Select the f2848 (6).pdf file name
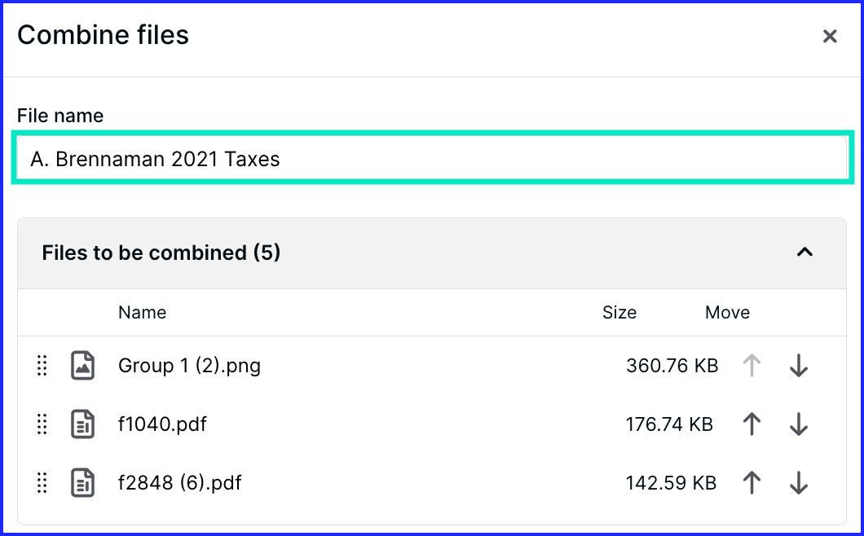The height and width of the screenshot is (536, 864). 179,482
